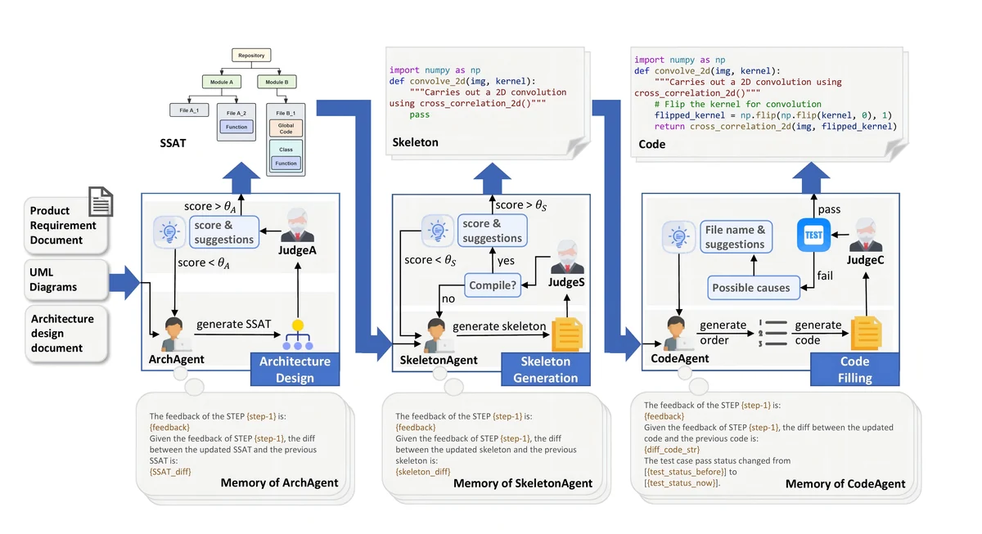Screen dimensions: 982x534
Task: Click the 'generate code' label
Action: [818, 332]
